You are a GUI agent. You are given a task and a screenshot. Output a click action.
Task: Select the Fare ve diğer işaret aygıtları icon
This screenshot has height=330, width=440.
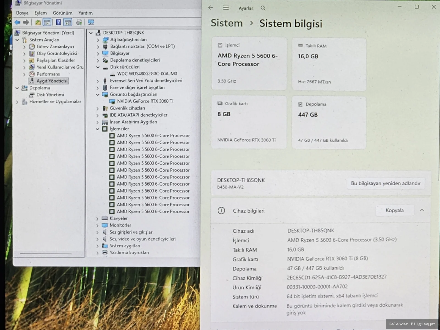[x=105, y=88]
